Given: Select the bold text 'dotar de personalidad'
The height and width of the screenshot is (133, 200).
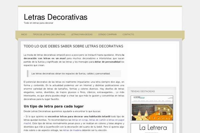Looking at the screenshot, I should tap(108, 62).
